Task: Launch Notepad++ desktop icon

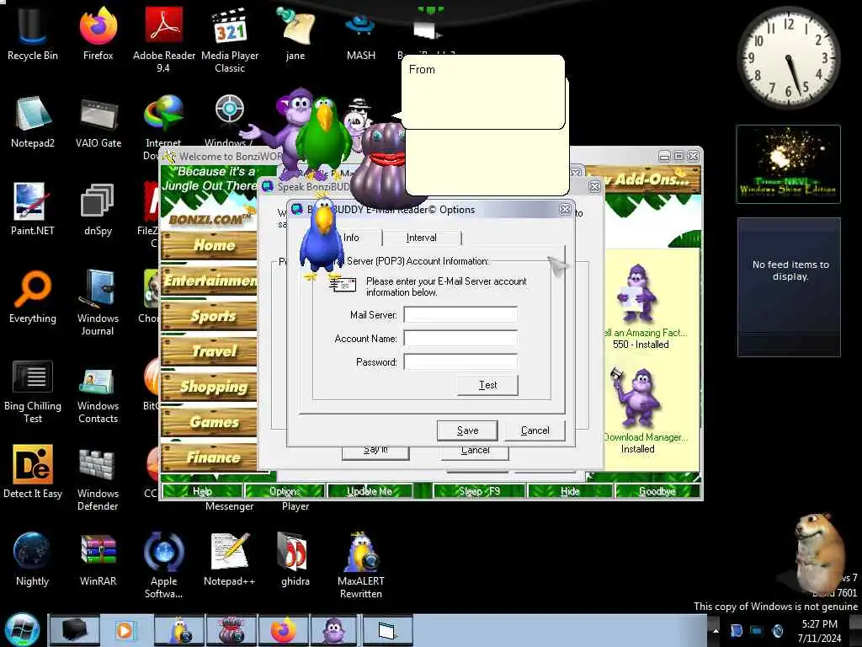Action: point(230,559)
